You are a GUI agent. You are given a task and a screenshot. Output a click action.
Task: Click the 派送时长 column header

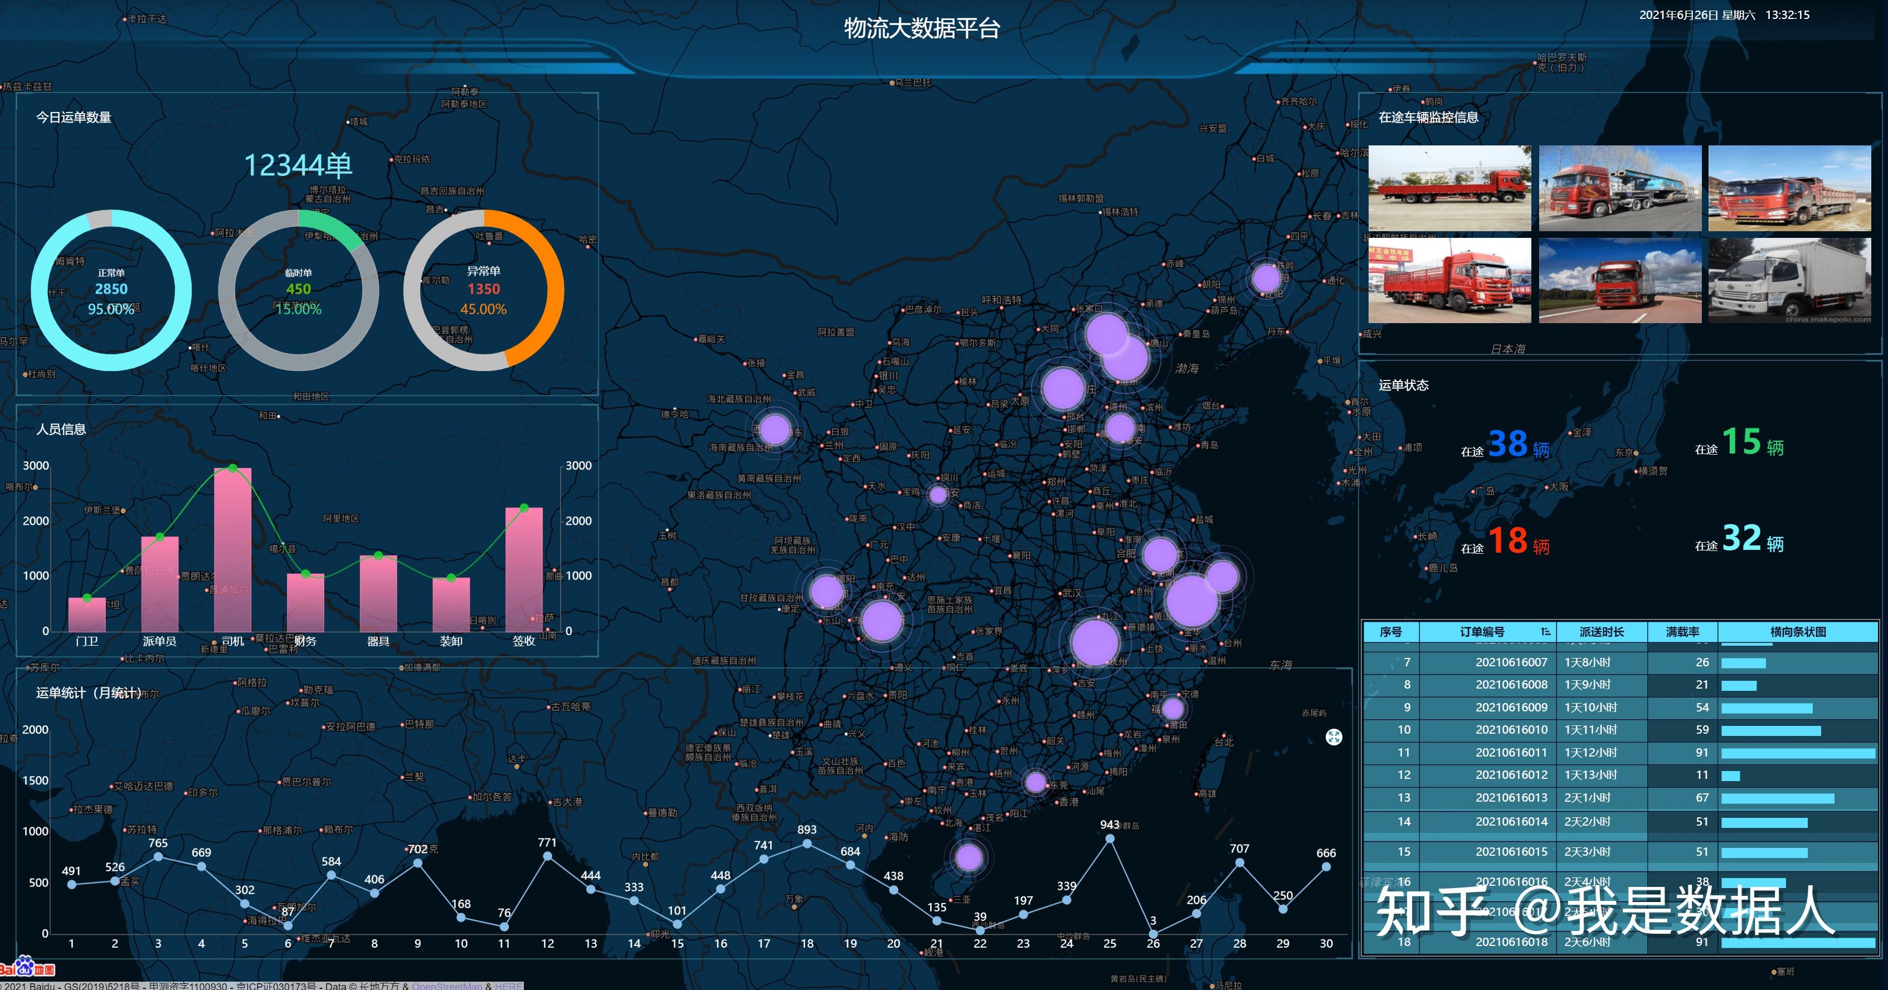(x=1602, y=632)
